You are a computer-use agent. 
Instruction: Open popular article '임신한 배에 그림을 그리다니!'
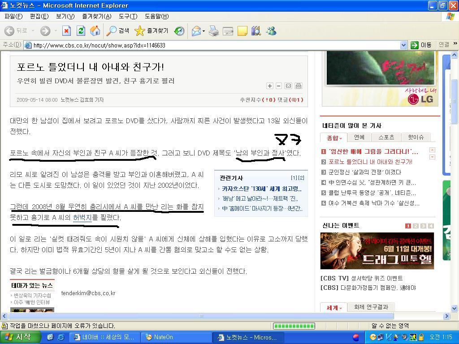pos(373,151)
